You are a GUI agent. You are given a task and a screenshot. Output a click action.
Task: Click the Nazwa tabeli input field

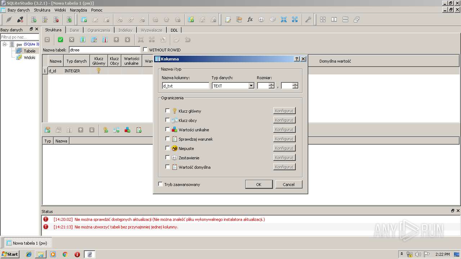pos(104,50)
